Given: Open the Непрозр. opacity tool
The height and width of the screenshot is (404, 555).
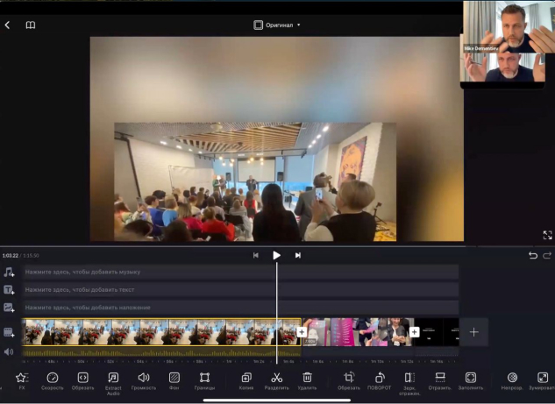Looking at the screenshot, I should point(512,381).
